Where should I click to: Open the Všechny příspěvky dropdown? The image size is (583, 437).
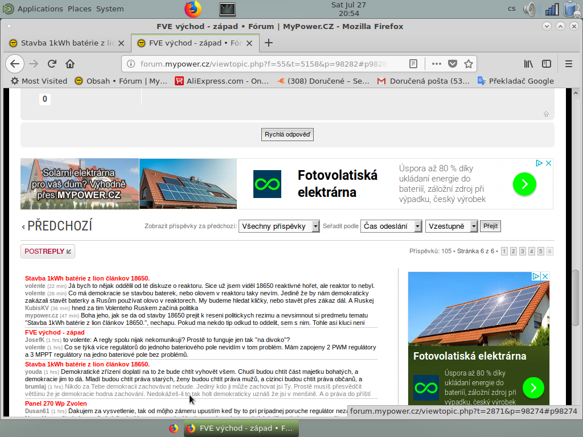279,226
